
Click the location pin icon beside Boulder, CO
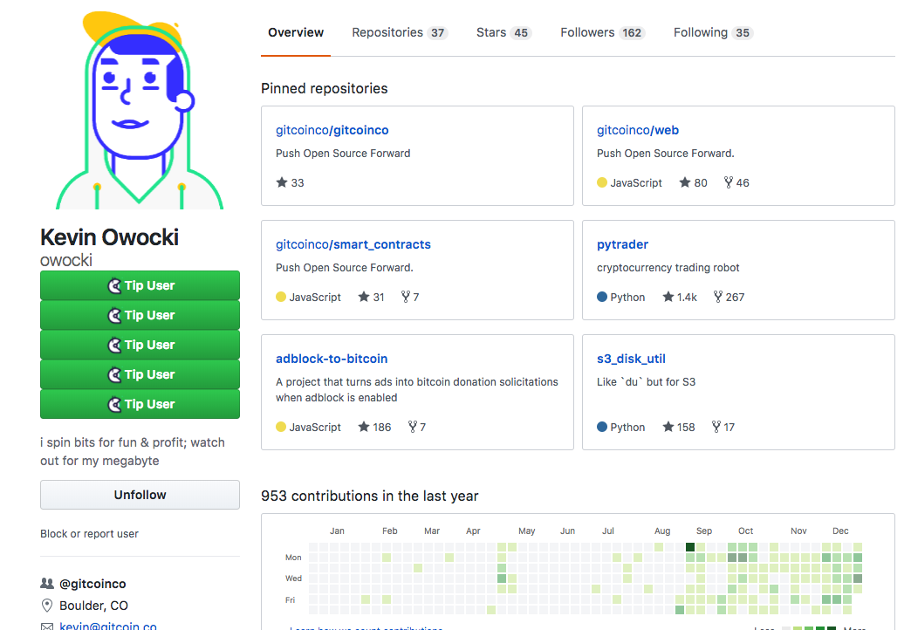coord(47,605)
